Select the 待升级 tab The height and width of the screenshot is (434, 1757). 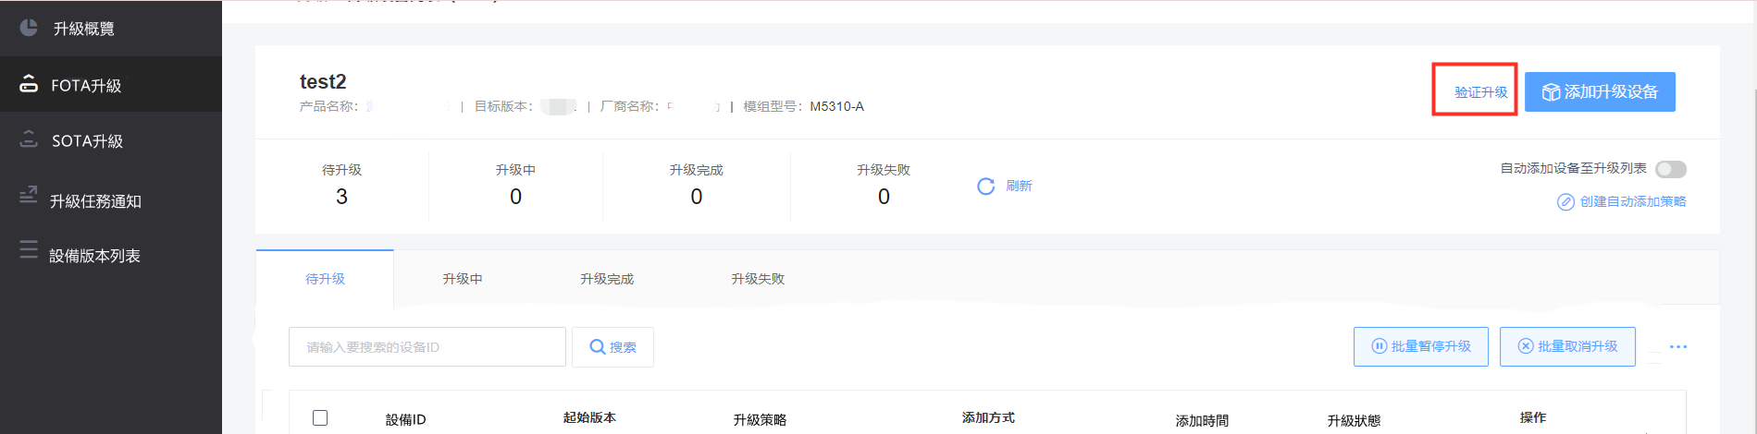(x=325, y=279)
